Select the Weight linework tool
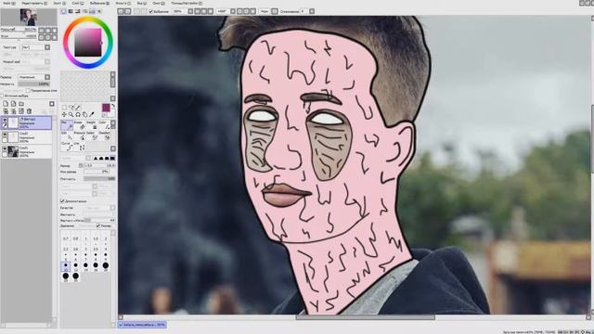 click(x=92, y=125)
